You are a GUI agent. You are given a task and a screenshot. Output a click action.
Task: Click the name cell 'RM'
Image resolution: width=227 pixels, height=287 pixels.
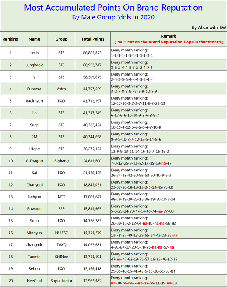coord(35,137)
